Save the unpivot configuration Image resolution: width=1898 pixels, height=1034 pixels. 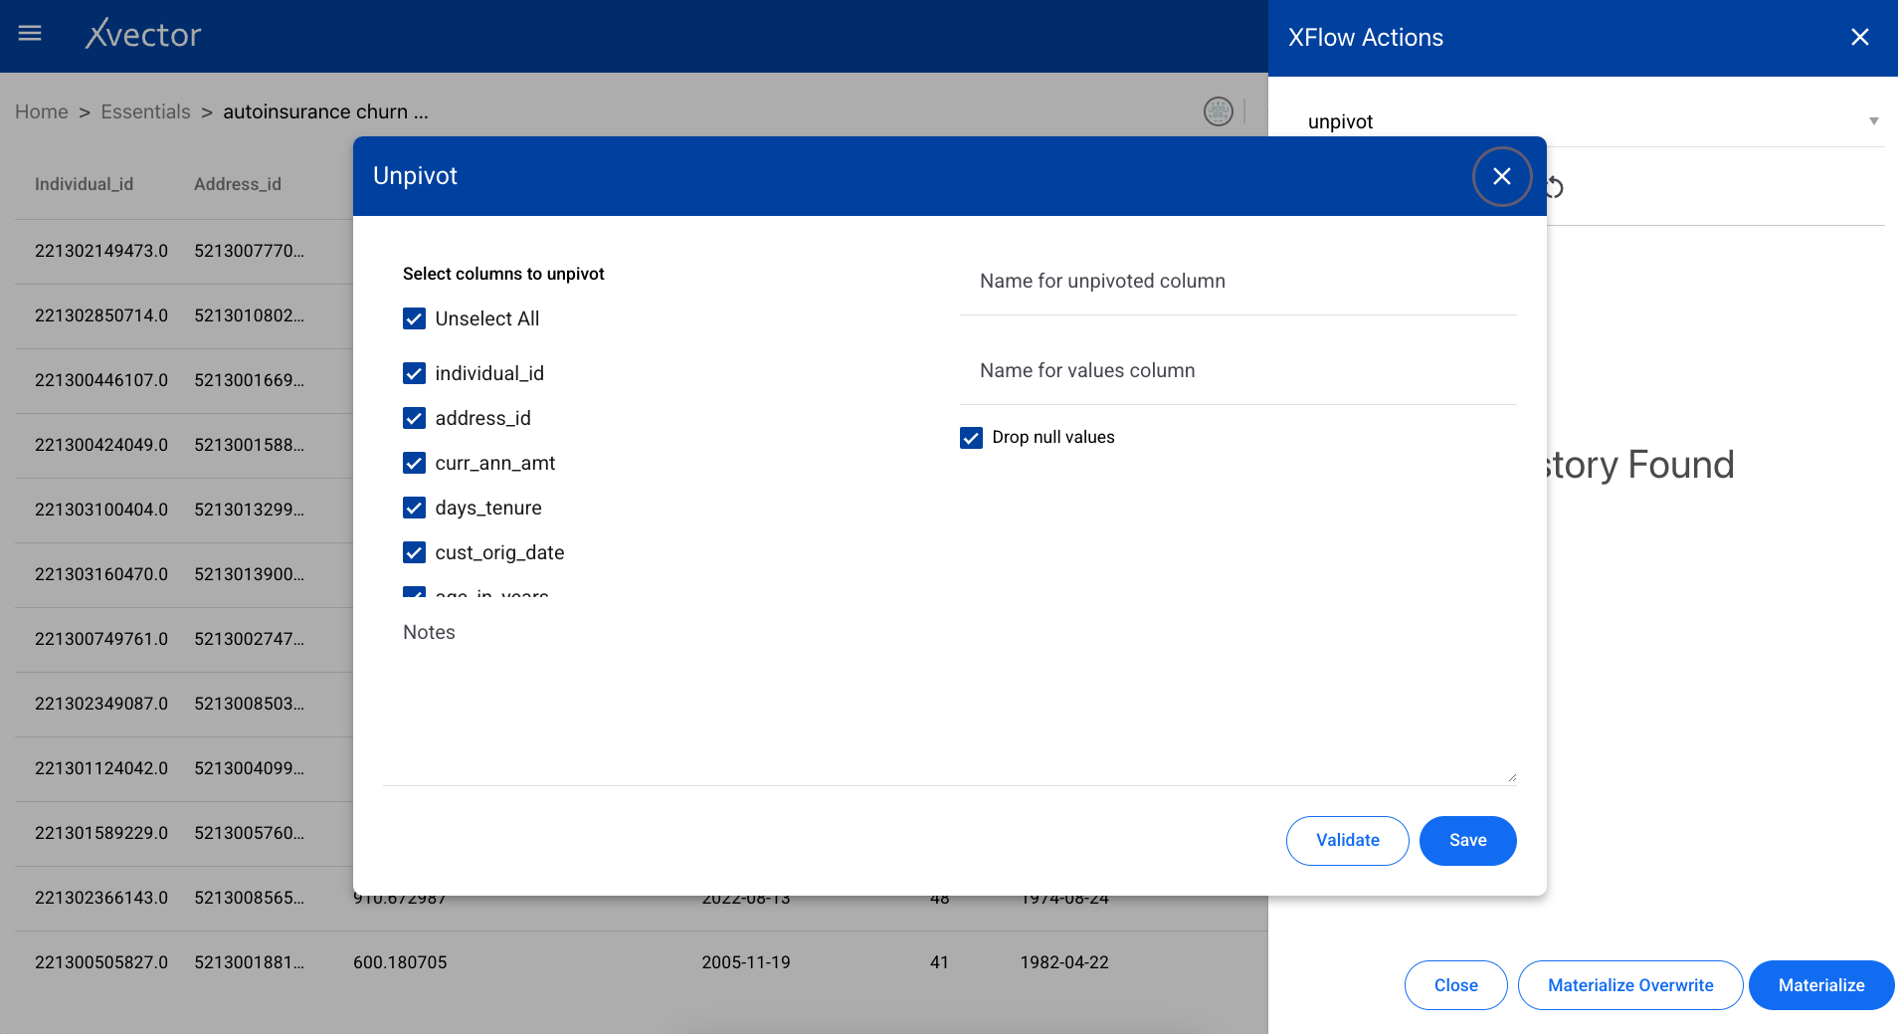click(x=1467, y=841)
